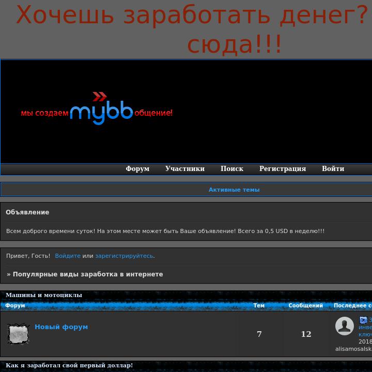This screenshot has width=372, height=372.
Task: Open the Форум menu item
Action: click(x=137, y=168)
